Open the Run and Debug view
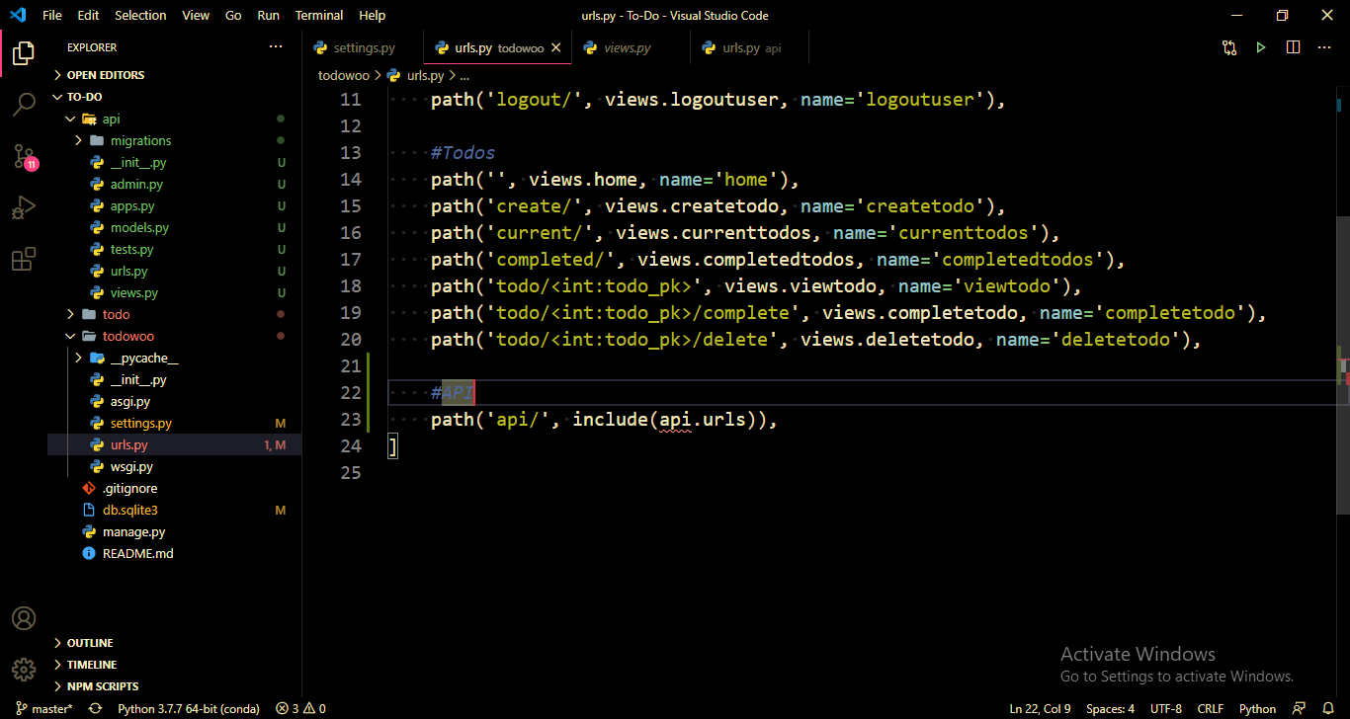 click(x=24, y=208)
